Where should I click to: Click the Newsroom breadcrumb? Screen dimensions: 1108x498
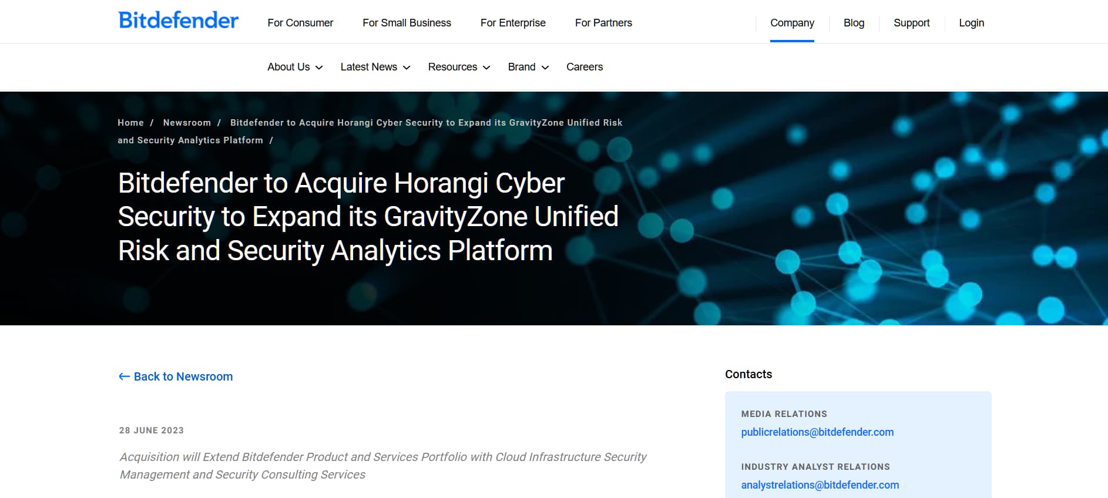(x=187, y=123)
